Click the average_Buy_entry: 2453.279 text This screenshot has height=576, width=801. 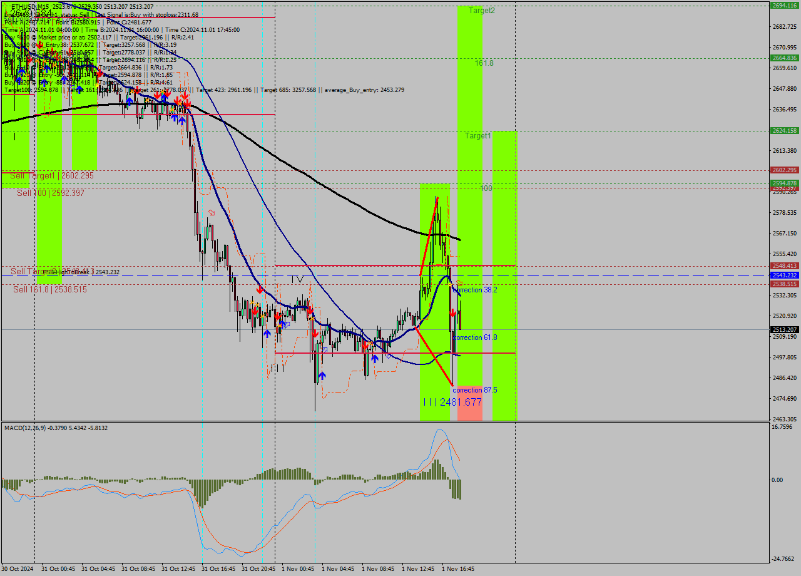[x=365, y=90]
